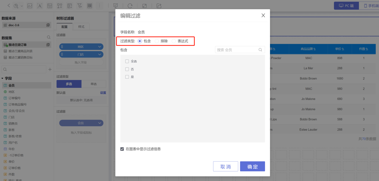Click the fullscreen expand icon

pos(144,6)
